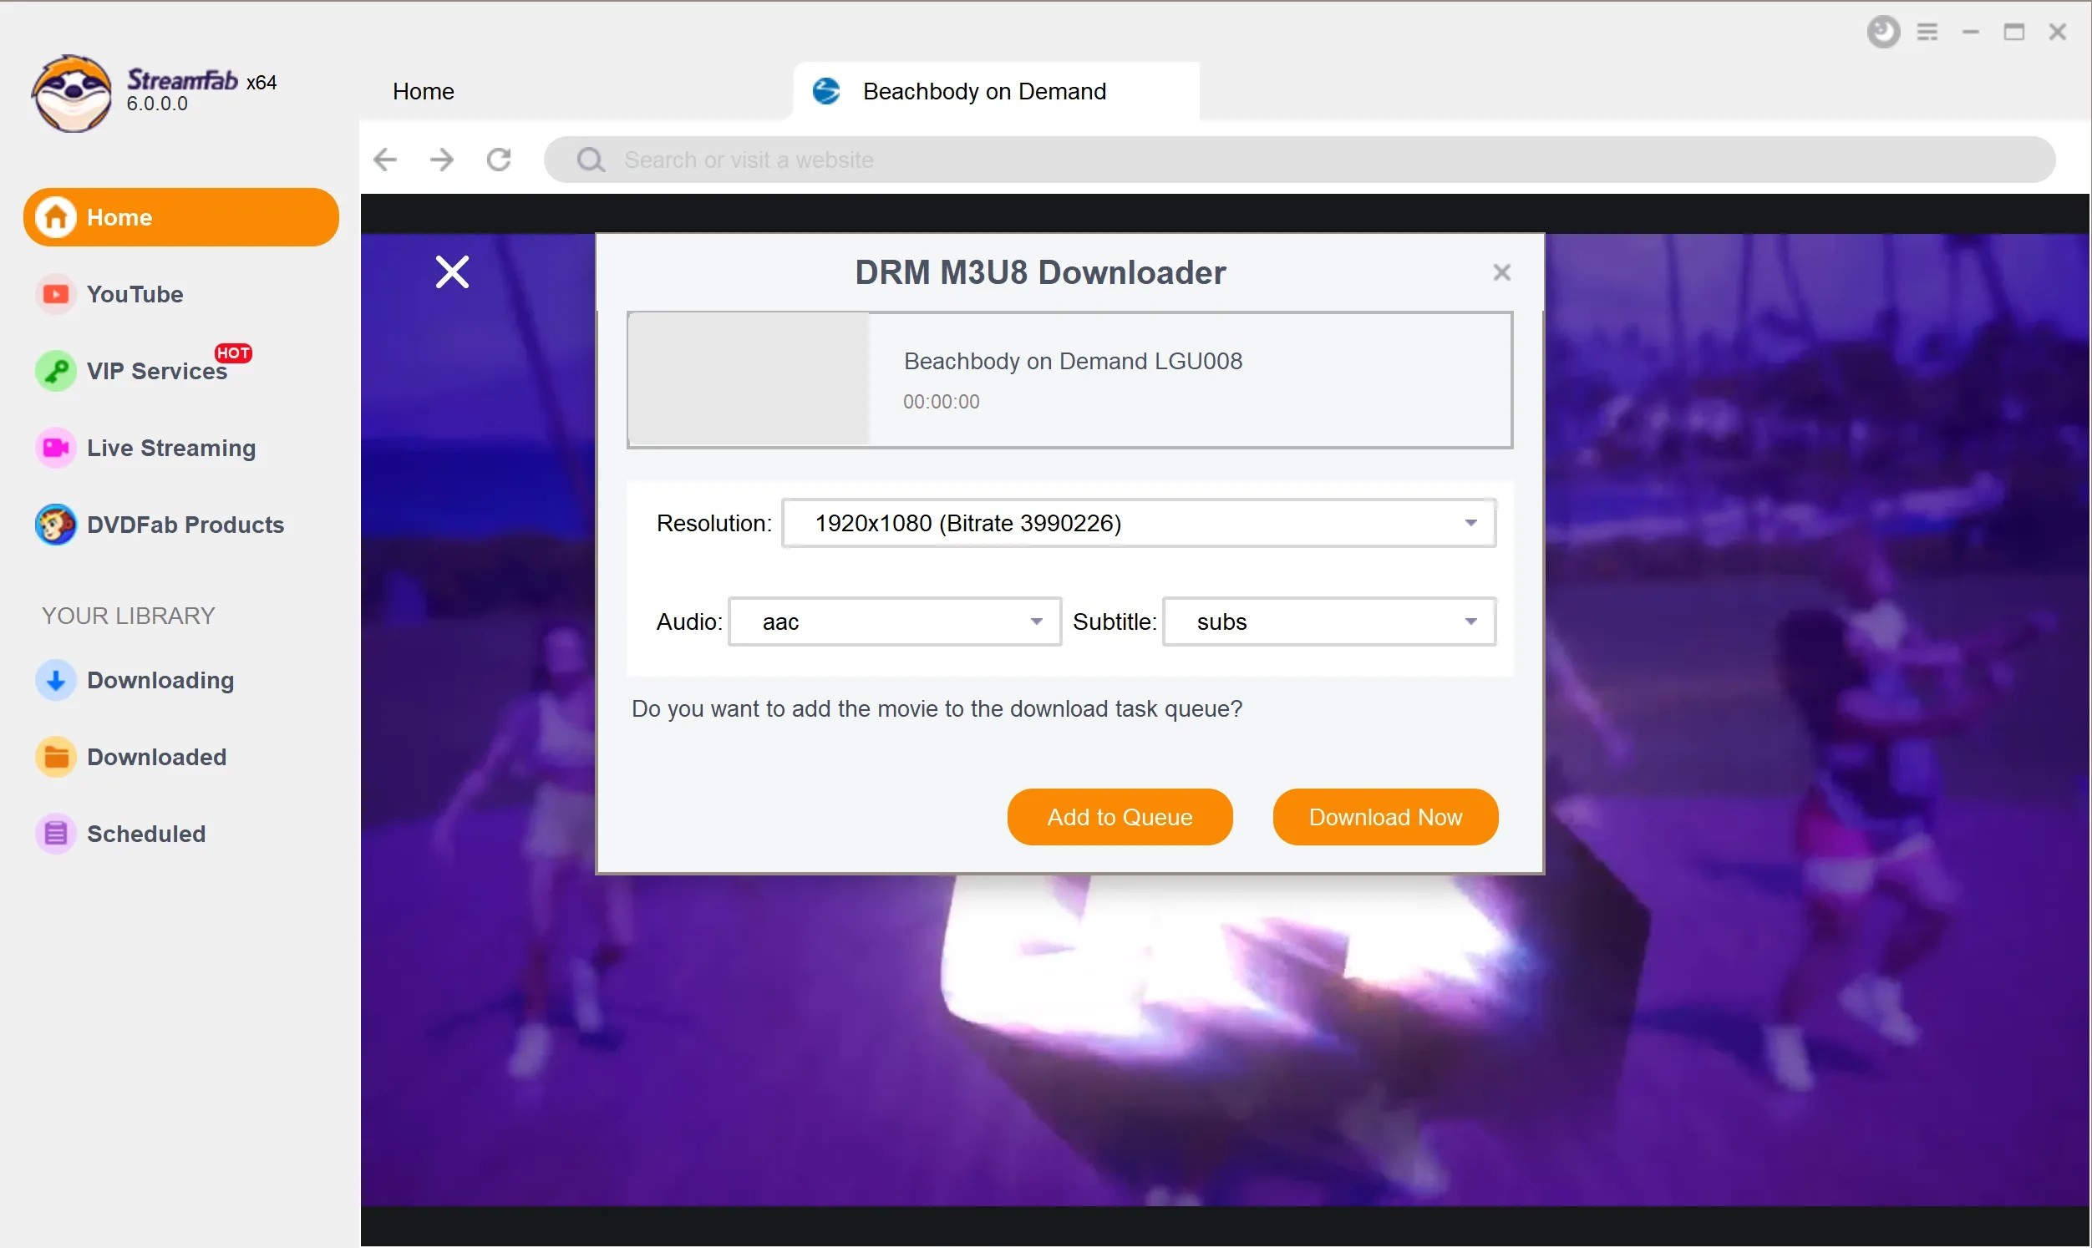2092x1248 pixels.
Task: Click the Add to Queue button
Action: pos(1119,815)
